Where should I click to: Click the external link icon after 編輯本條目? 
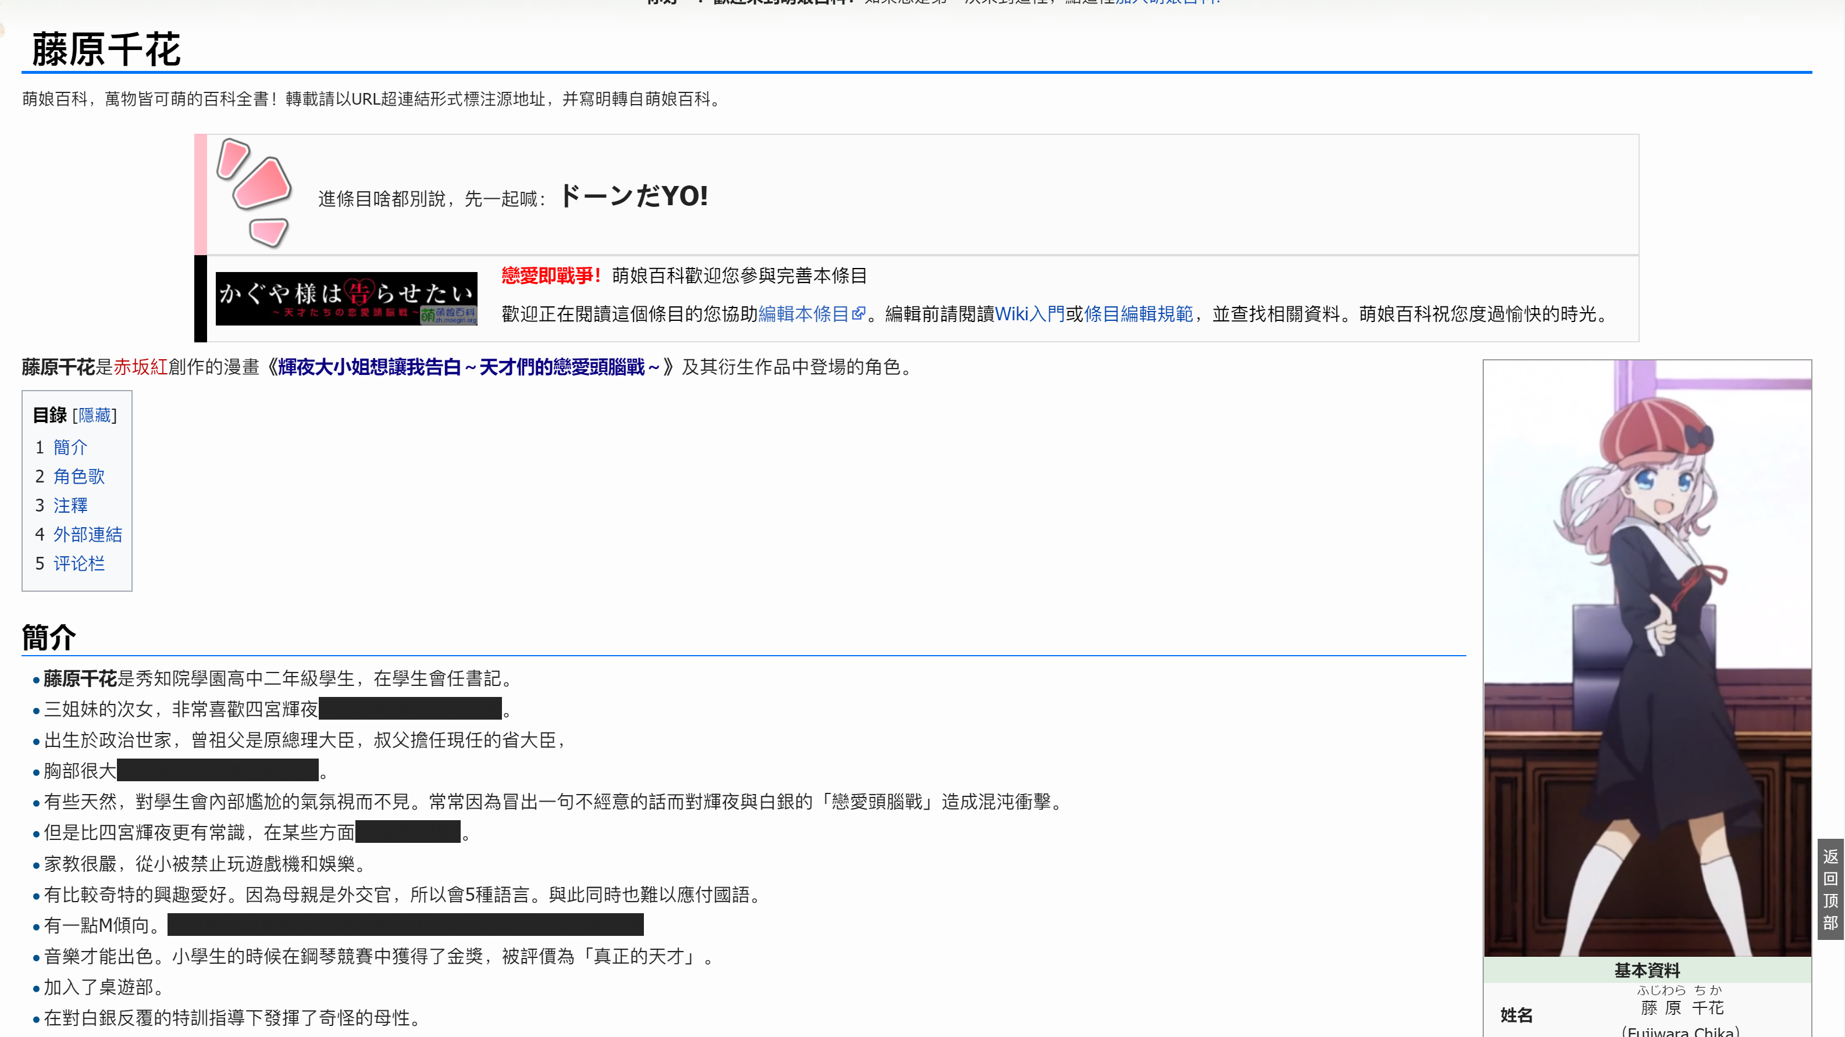859,314
